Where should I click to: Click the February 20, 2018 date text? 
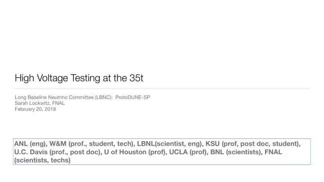click(x=35, y=109)
